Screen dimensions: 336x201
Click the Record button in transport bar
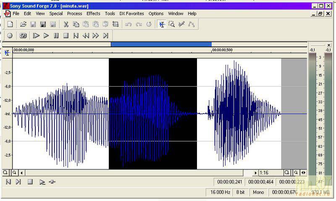10,36
